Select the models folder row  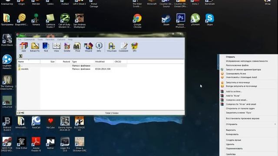click(72, 69)
